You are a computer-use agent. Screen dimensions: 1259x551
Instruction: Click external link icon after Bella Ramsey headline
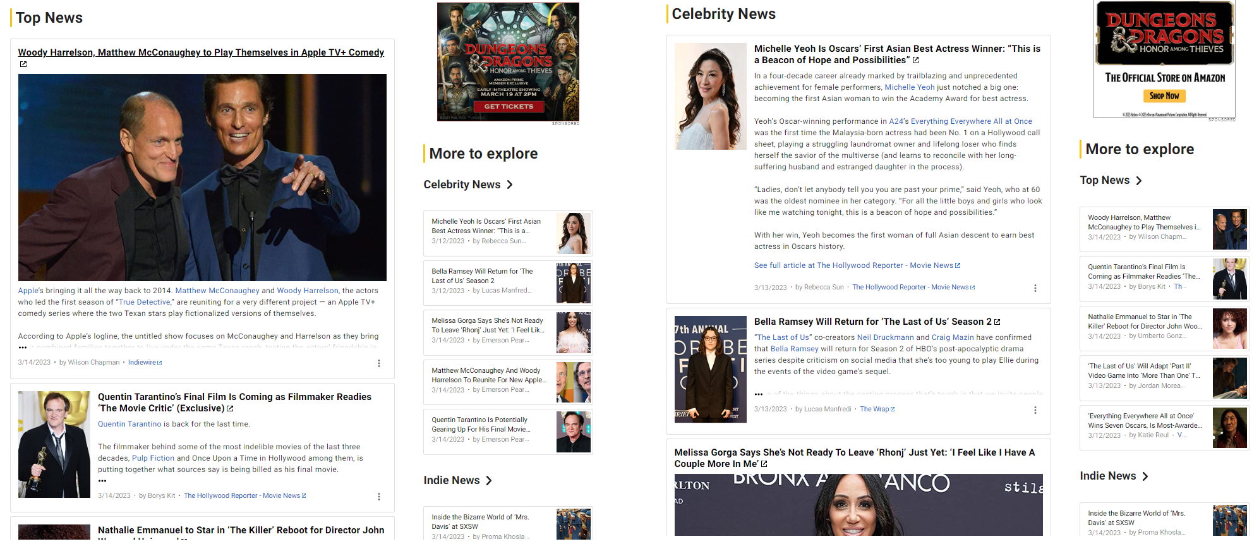coord(997,322)
